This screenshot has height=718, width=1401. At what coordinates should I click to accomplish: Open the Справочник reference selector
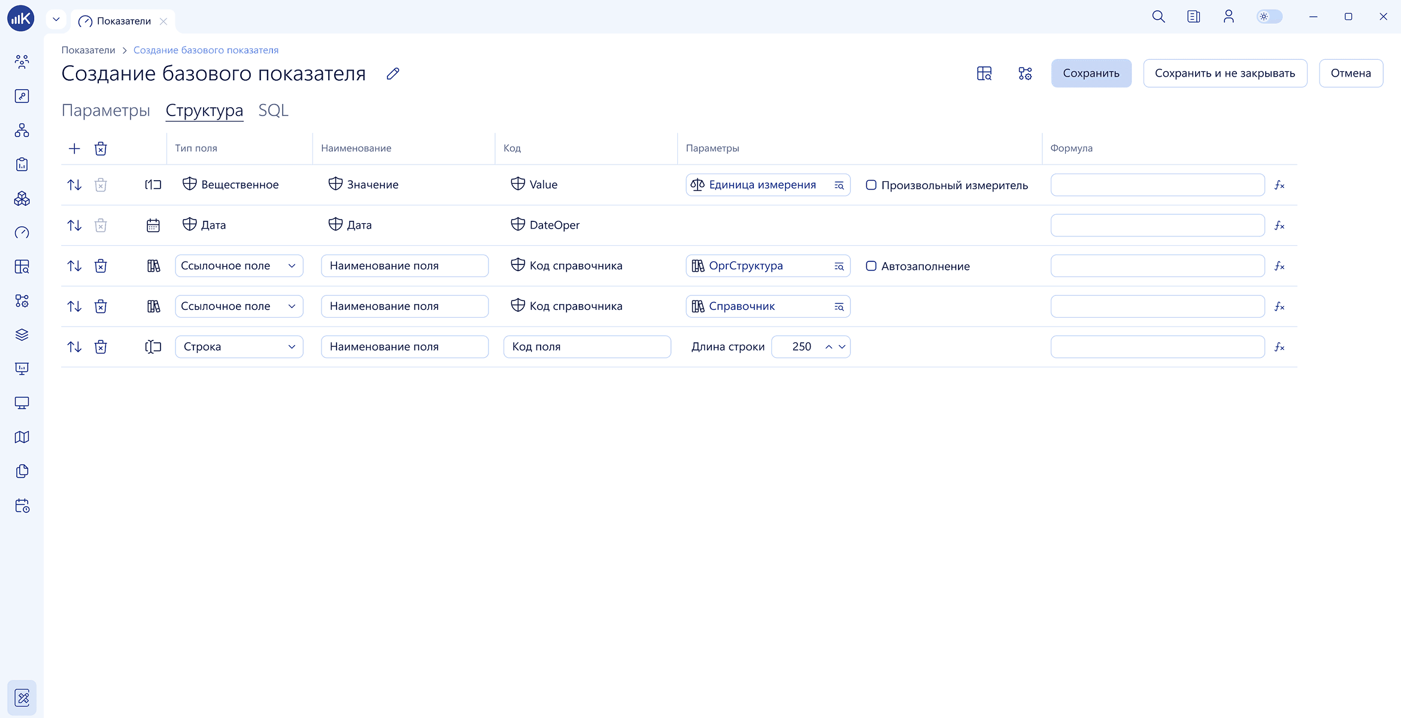[x=768, y=306]
